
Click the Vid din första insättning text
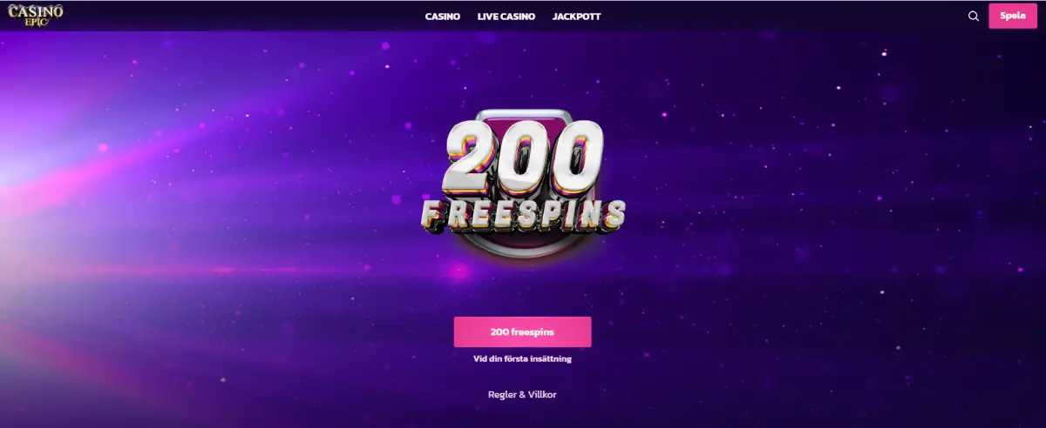coord(522,358)
